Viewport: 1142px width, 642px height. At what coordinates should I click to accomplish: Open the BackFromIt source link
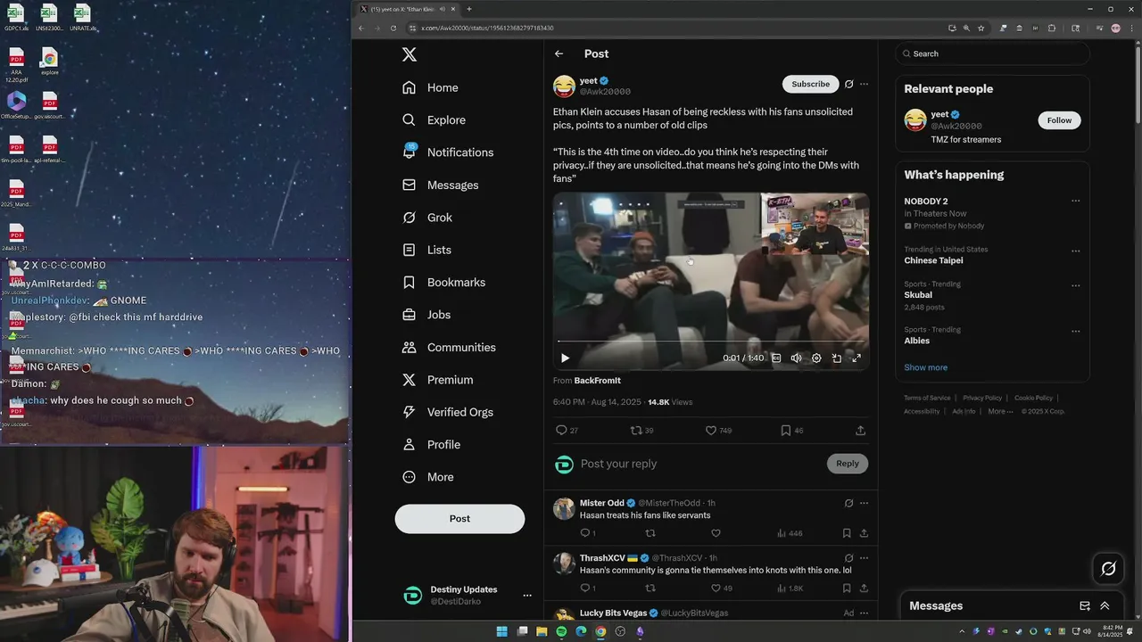tap(597, 381)
